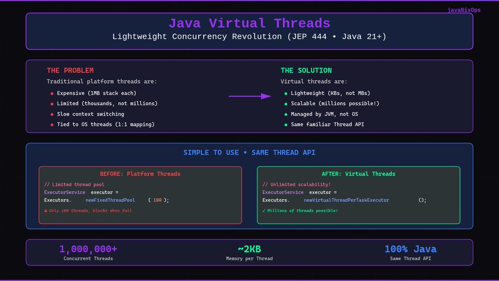499x281 pixels.
Task: Click the '100% Java' stat label
Action: (410, 249)
